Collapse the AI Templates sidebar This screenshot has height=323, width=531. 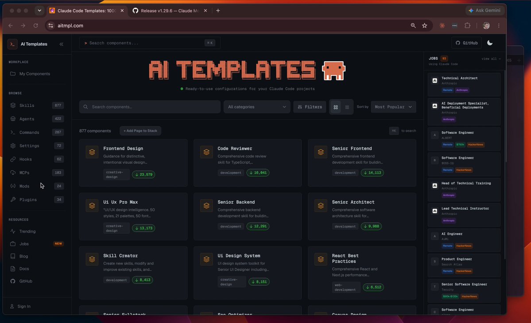click(x=61, y=44)
